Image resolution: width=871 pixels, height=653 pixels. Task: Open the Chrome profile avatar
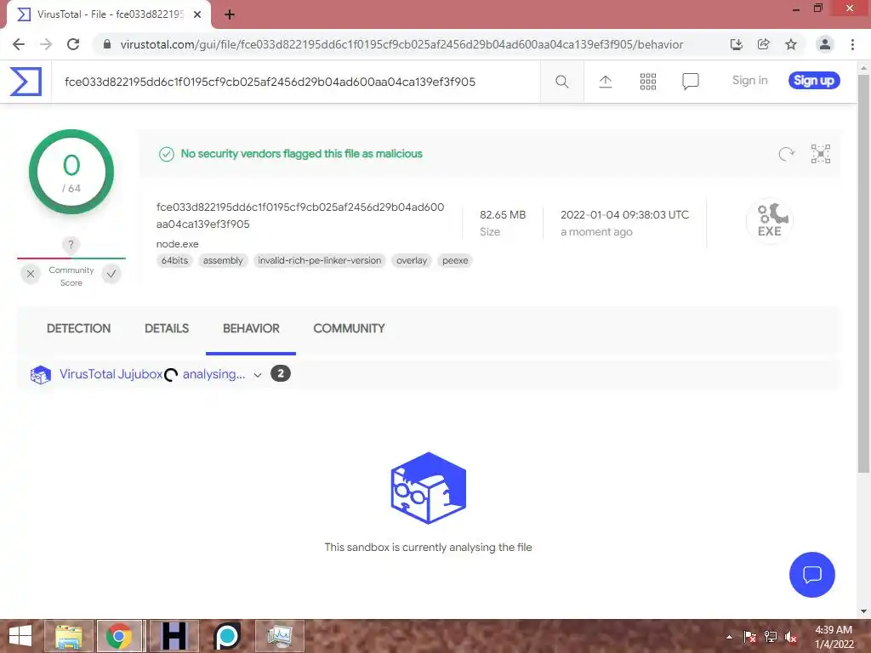click(825, 44)
